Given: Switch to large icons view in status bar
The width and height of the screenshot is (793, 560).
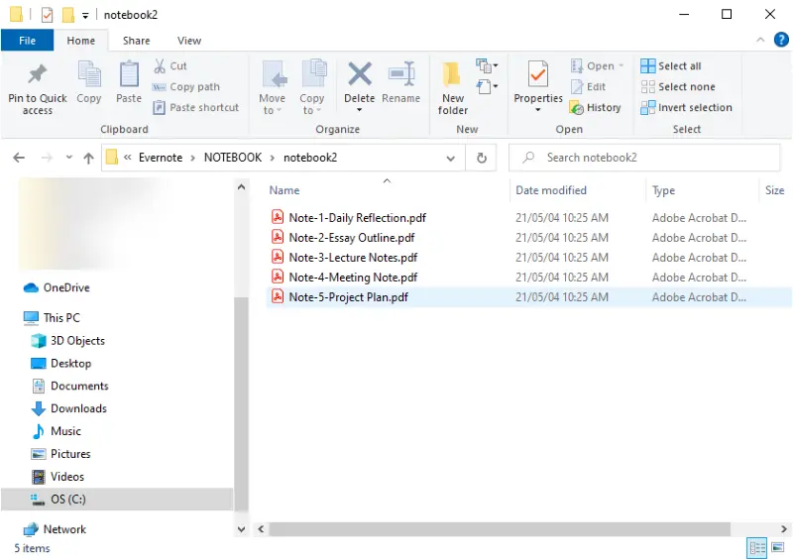Looking at the screenshot, I should [x=779, y=548].
